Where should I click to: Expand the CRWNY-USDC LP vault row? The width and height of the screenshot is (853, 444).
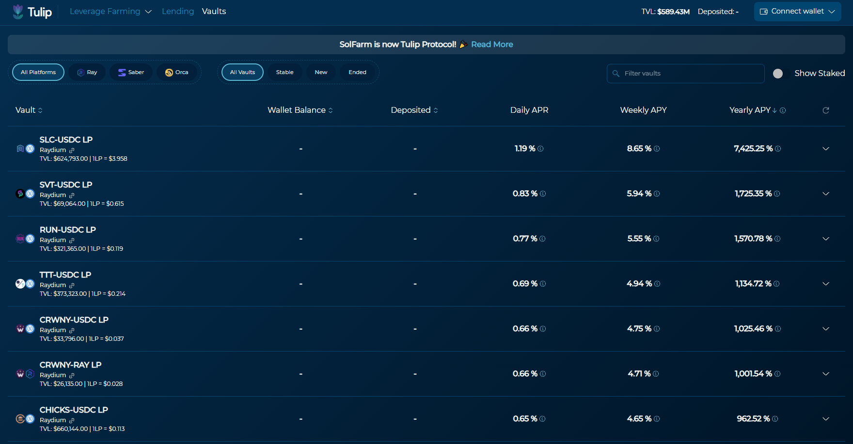click(x=826, y=329)
